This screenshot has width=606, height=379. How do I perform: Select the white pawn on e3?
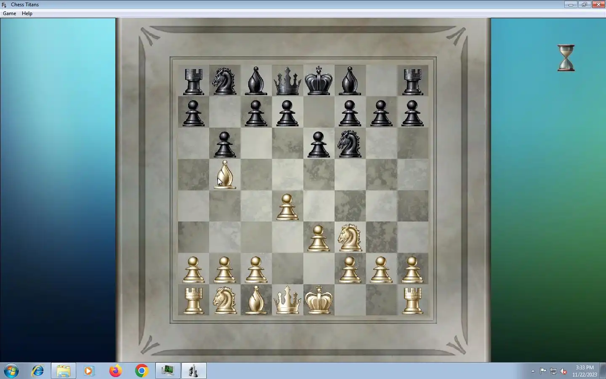pos(319,238)
